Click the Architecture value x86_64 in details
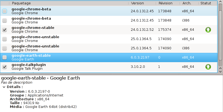 (43, 99)
